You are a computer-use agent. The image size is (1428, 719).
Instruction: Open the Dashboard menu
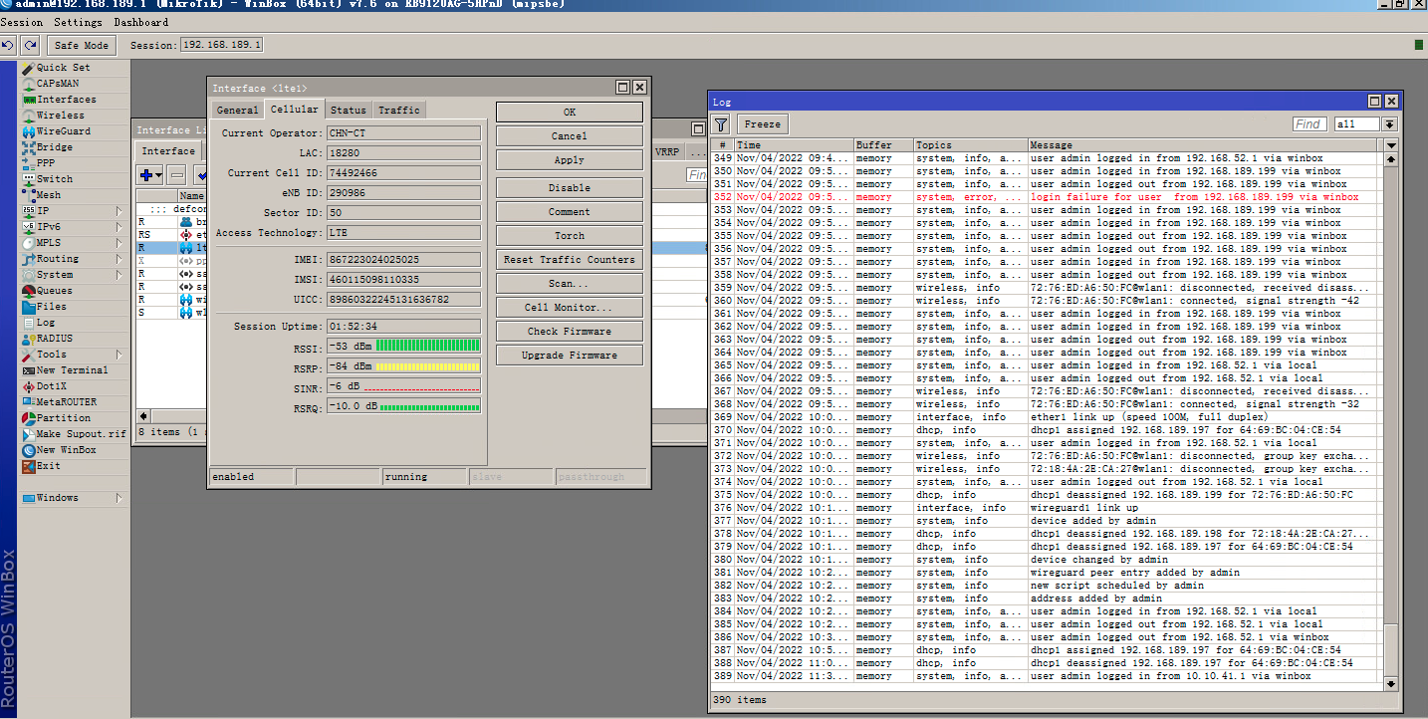[x=141, y=22]
